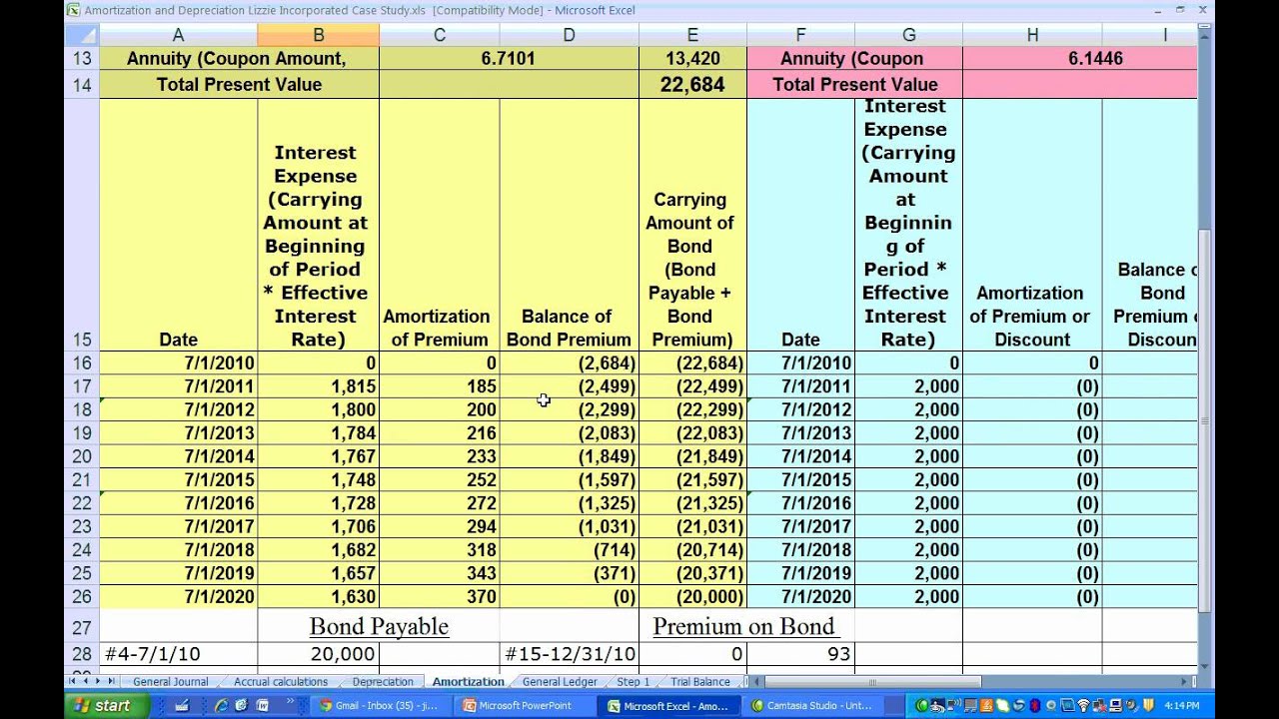Select the yellow 'Total Present Value' label cell
Image resolution: width=1279 pixels, height=719 pixels.
[x=239, y=85]
